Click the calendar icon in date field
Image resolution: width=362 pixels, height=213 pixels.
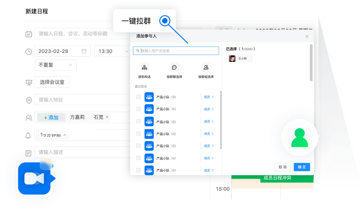84,51
